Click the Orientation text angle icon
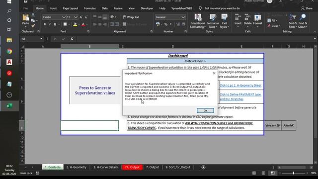This screenshot has height=179, width=318. click(x=112, y=17)
